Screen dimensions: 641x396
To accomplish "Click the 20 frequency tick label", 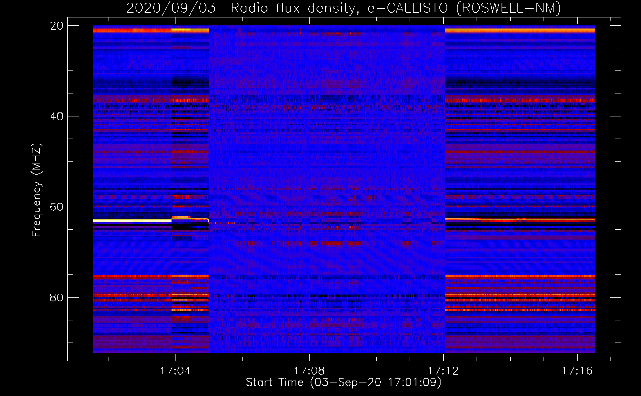I will pyautogui.click(x=57, y=26).
